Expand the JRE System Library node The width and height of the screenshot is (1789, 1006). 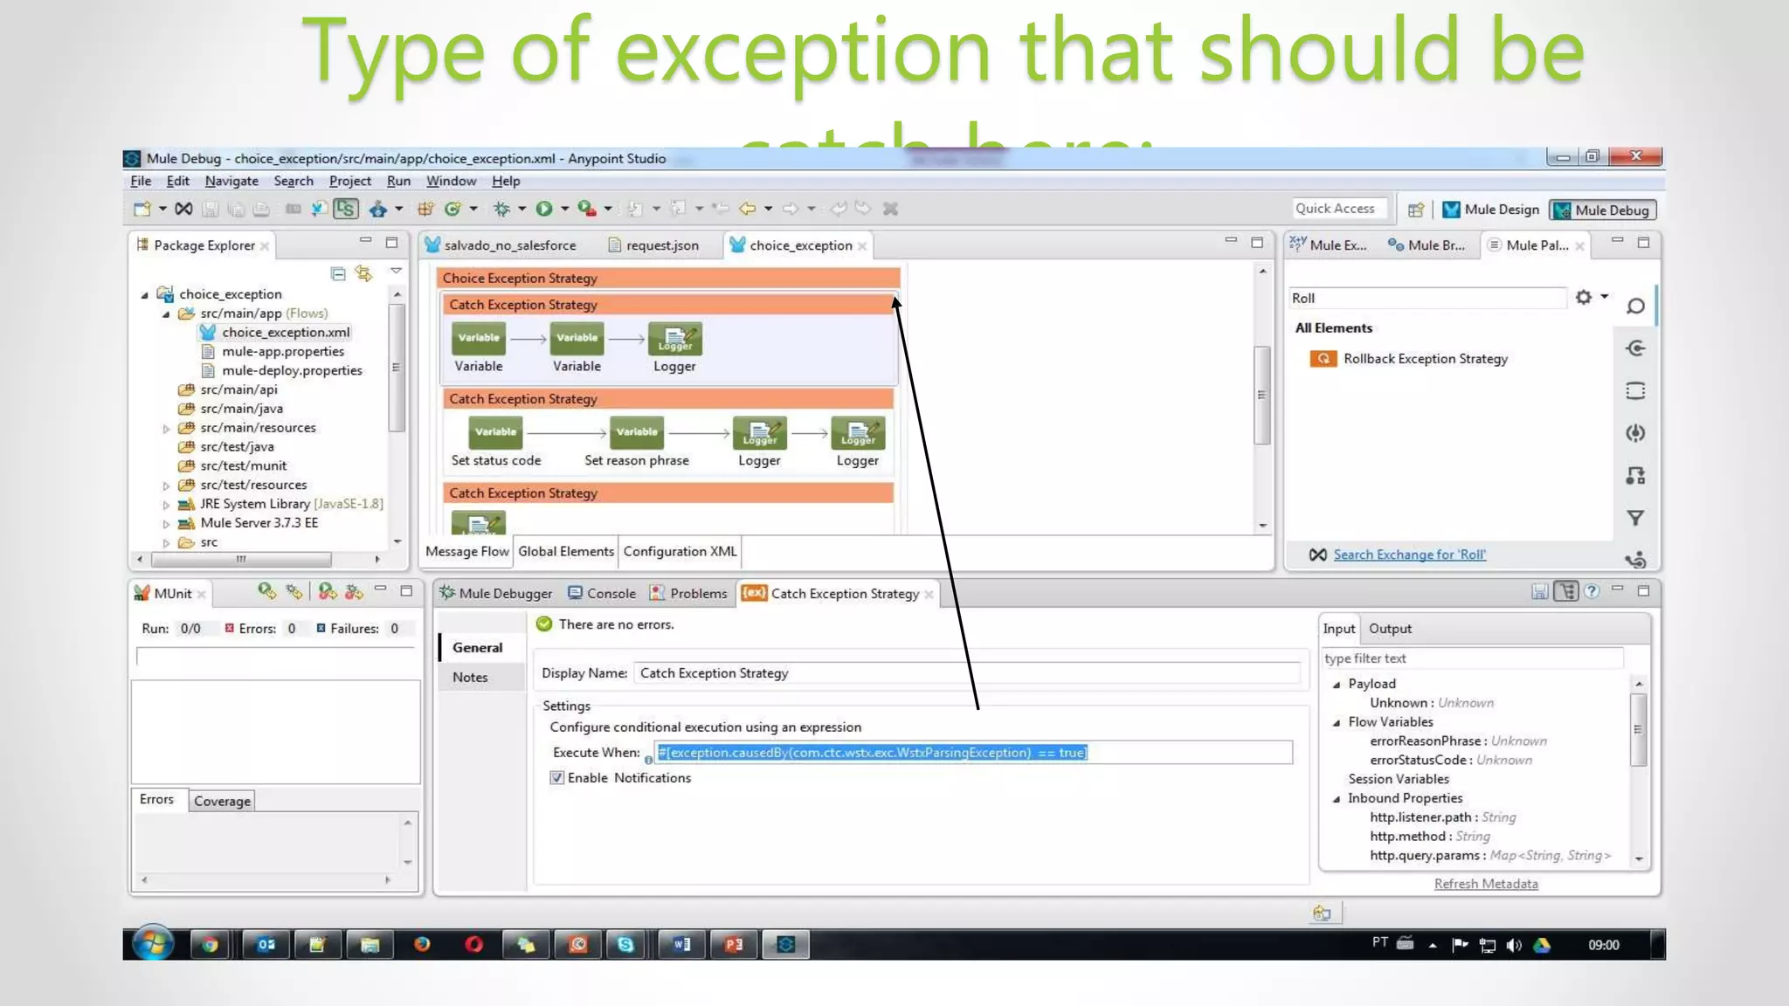pyautogui.click(x=166, y=505)
